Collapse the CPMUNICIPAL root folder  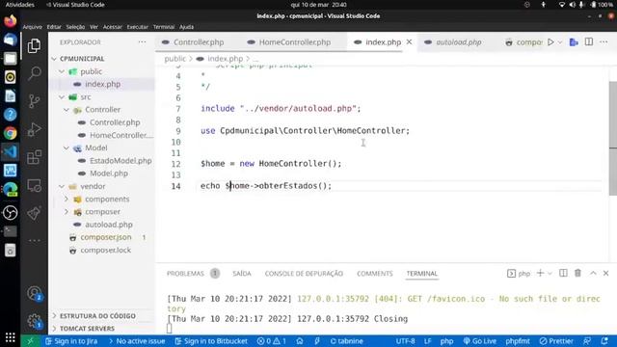(x=55, y=59)
